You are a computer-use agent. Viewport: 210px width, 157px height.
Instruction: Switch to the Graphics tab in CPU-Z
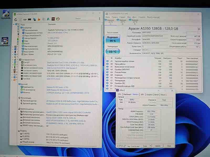(149, 94)
